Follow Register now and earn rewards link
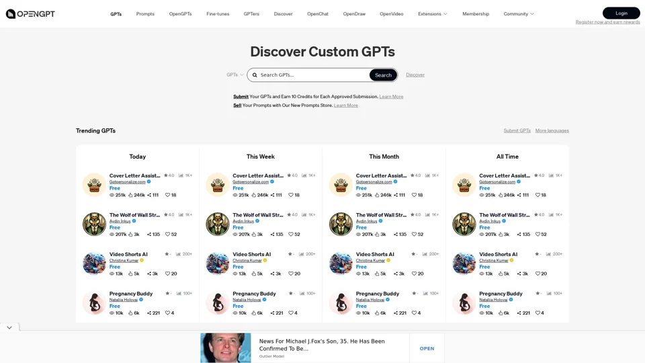Image resolution: width=645 pixels, height=363 pixels. click(x=607, y=22)
